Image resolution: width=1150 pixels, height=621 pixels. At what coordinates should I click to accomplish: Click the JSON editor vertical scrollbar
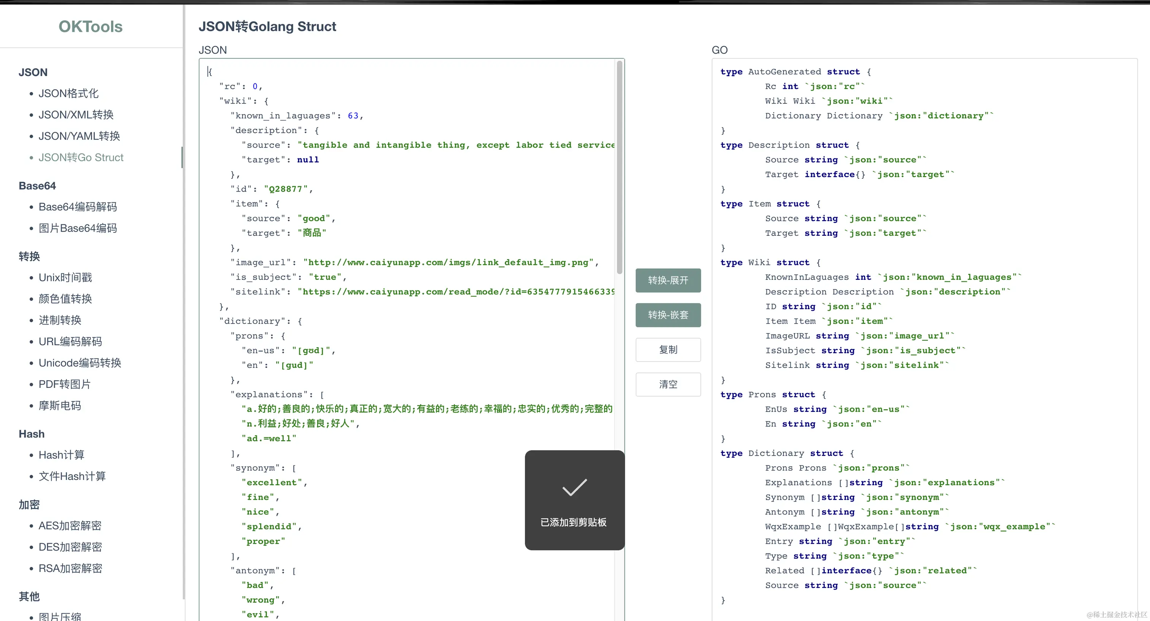[619, 167]
